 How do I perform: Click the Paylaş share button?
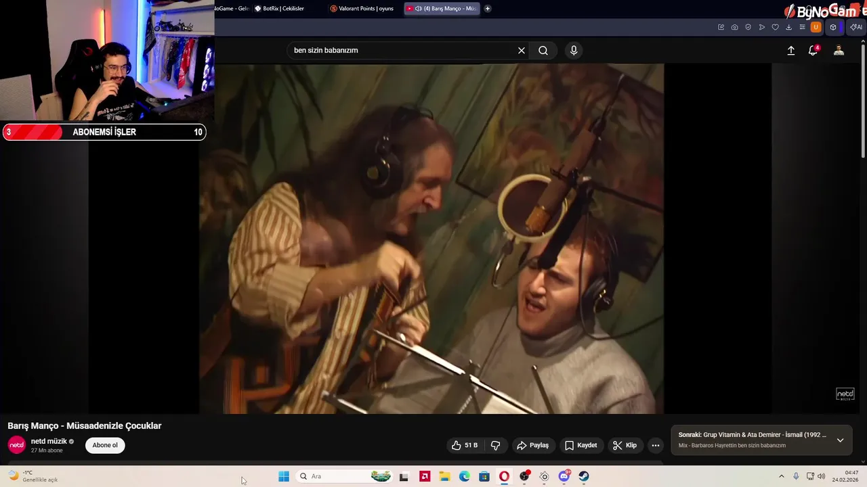[532, 445]
